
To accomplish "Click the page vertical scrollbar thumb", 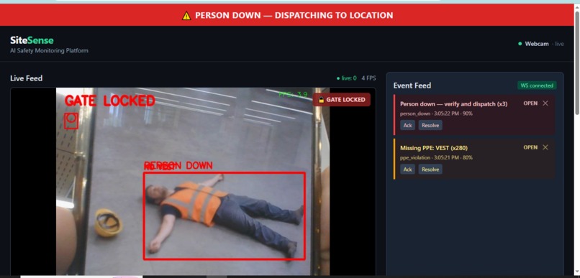I will pos(577,62).
